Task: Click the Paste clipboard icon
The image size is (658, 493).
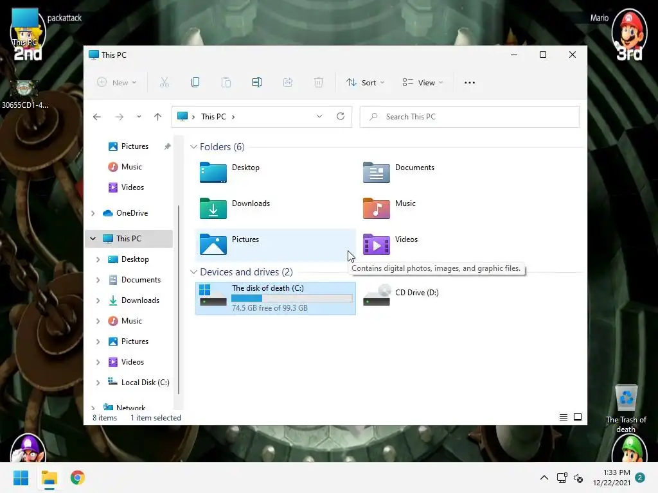Action: (226, 83)
